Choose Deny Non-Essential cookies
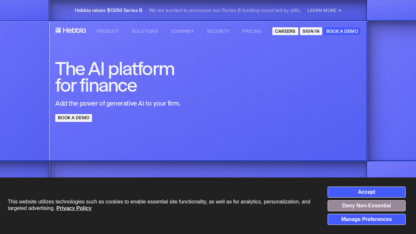The height and width of the screenshot is (234, 416). [366, 206]
